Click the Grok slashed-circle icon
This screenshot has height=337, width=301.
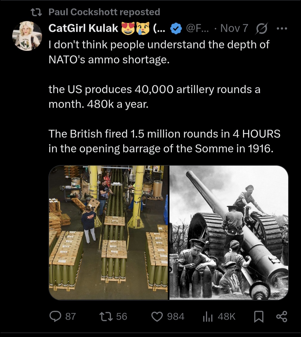click(x=261, y=28)
